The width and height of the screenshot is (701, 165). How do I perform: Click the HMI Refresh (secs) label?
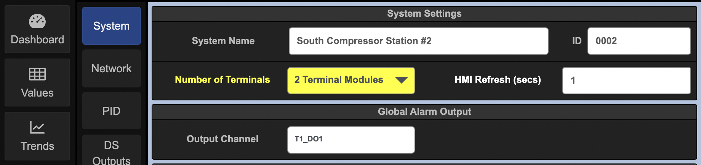pos(498,80)
